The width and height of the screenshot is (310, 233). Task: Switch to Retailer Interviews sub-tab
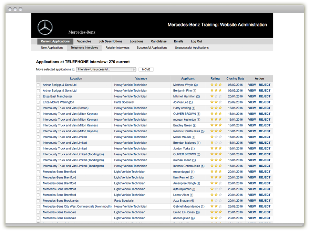(117, 48)
